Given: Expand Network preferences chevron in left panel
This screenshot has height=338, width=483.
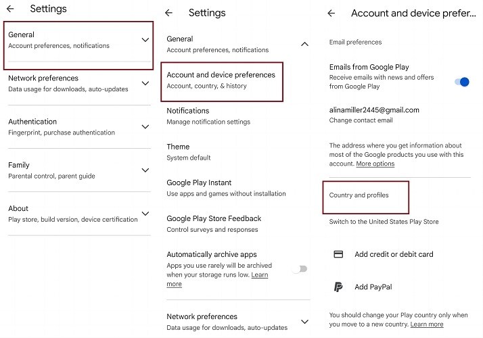Looking at the screenshot, I should point(145,84).
